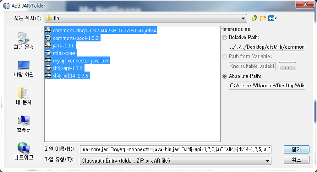Open Computer (컴퓨터) shortcut
The image size is (317, 172).
click(24, 124)
